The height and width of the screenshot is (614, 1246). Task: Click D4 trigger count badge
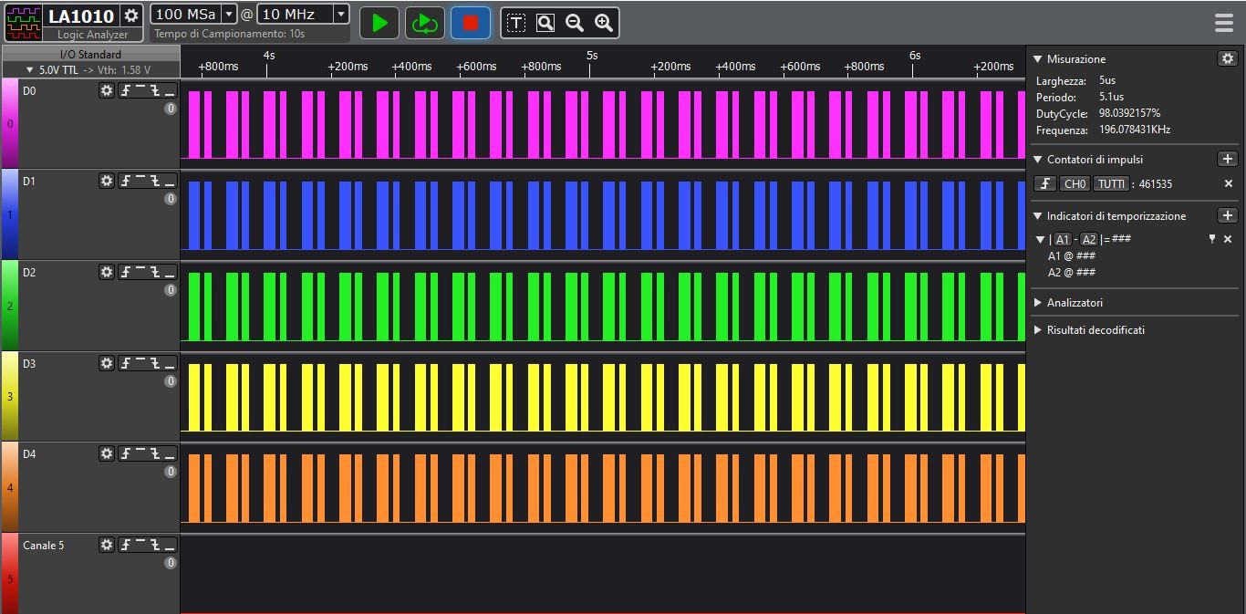(x=171, y=472)
